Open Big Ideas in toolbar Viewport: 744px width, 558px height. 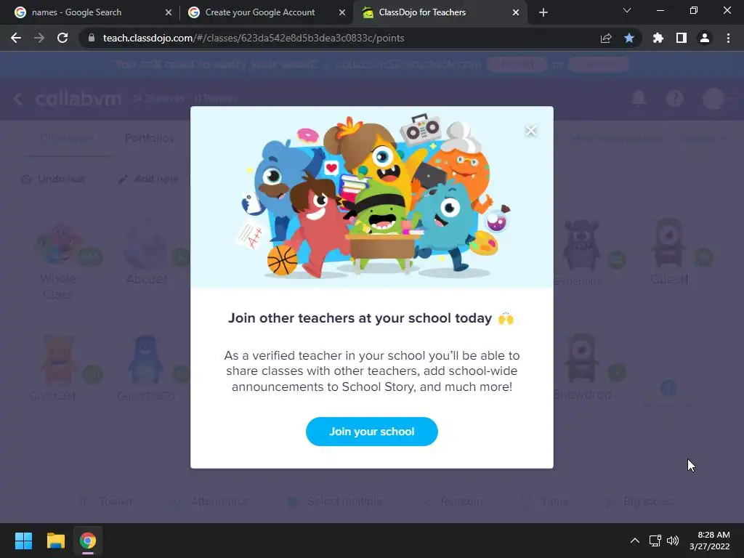(638, 501)
